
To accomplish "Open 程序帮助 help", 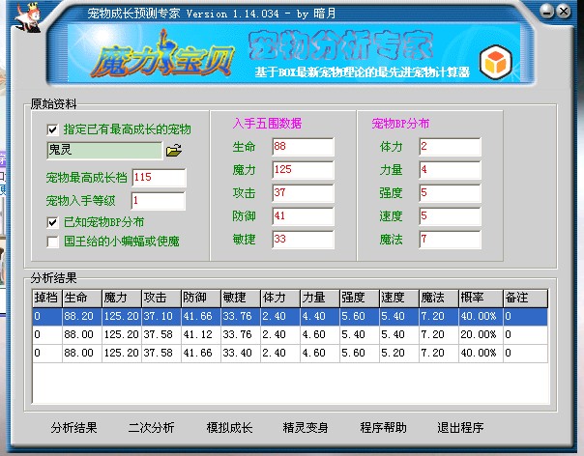I will point(383,427).
